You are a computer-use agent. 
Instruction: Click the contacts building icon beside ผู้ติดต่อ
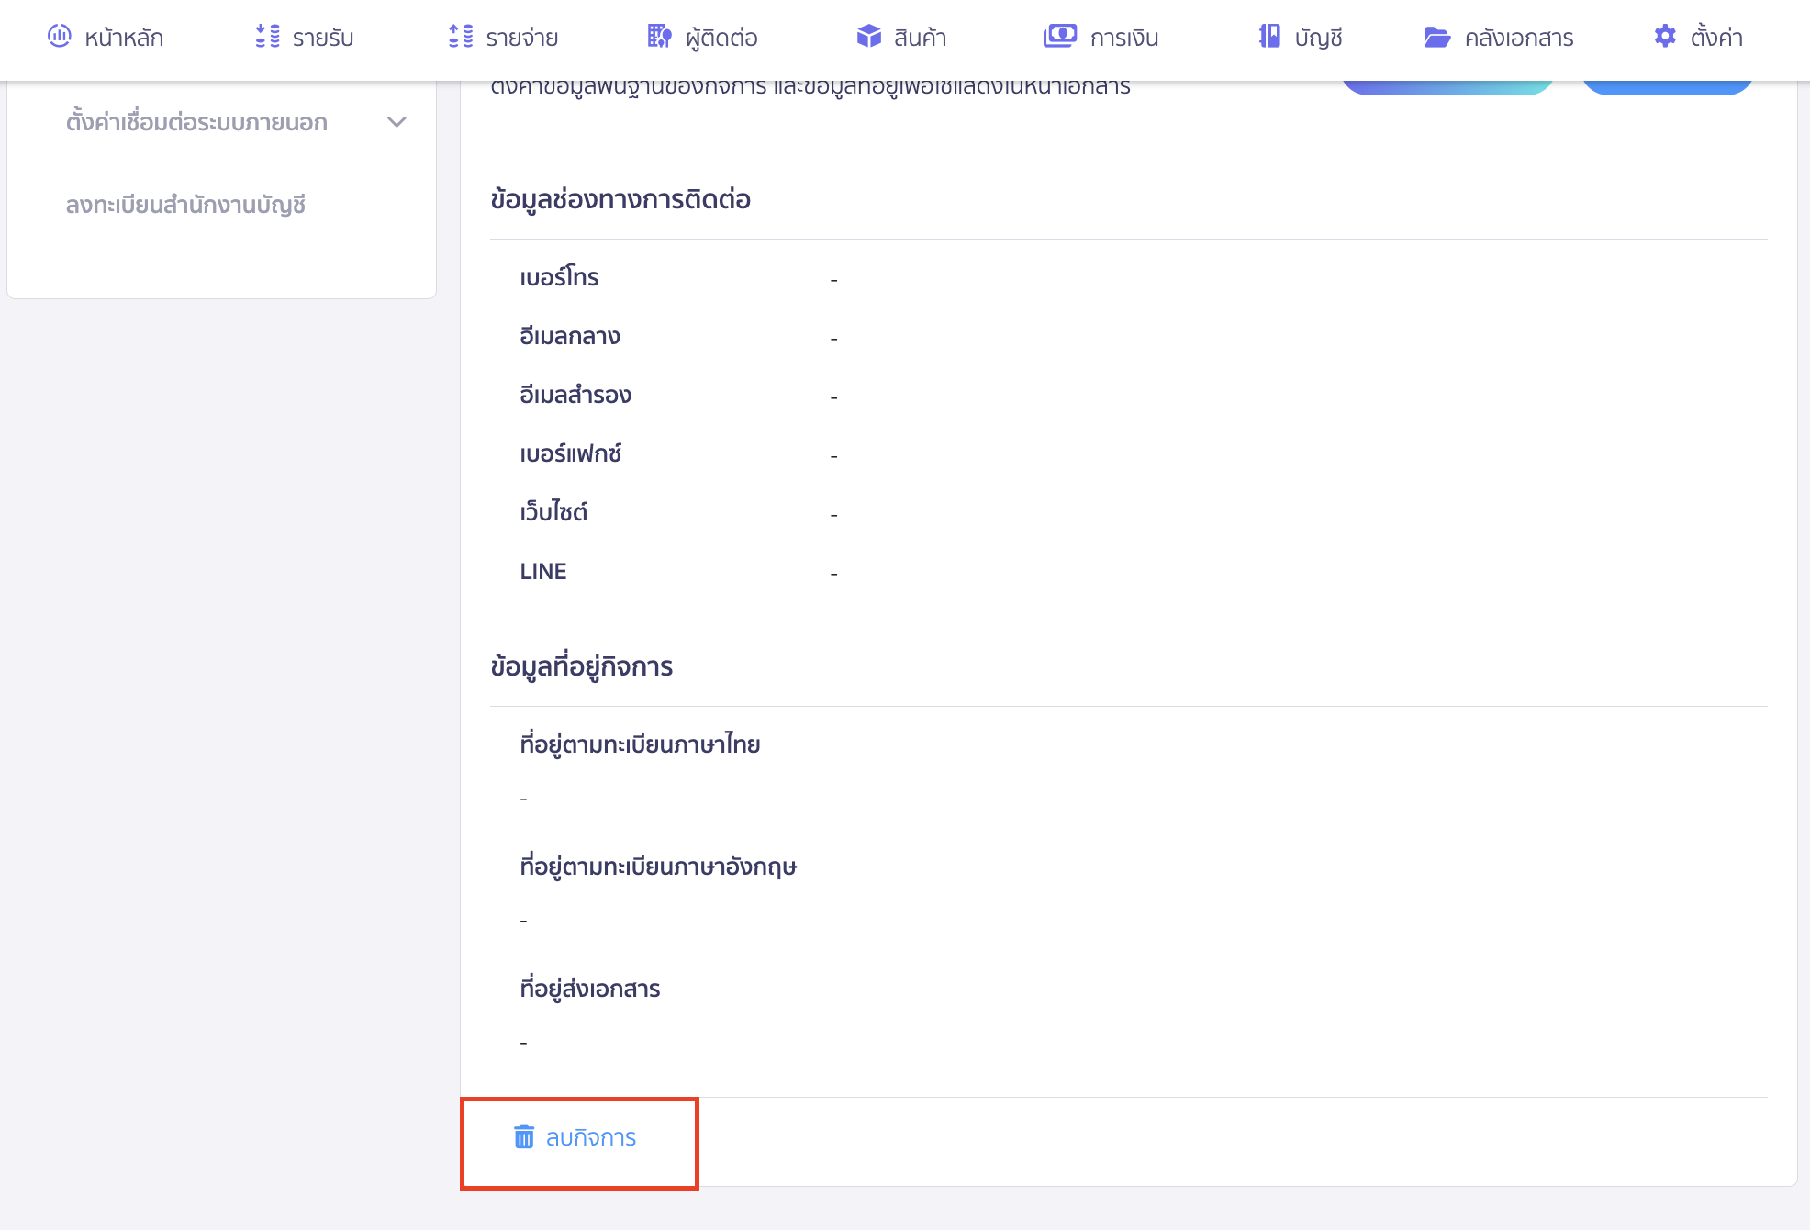pyautogui.click(x=659, y=37)
